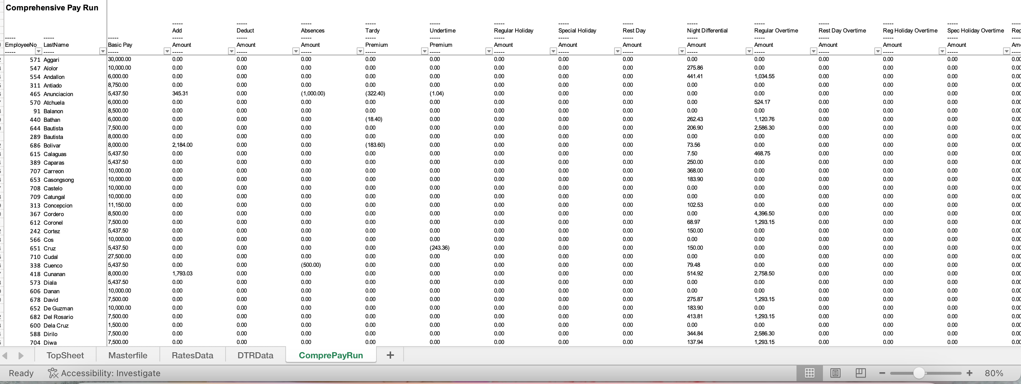Select the Undertime cell (243.36)
The image size is (1021, 384).
[440, 248]
